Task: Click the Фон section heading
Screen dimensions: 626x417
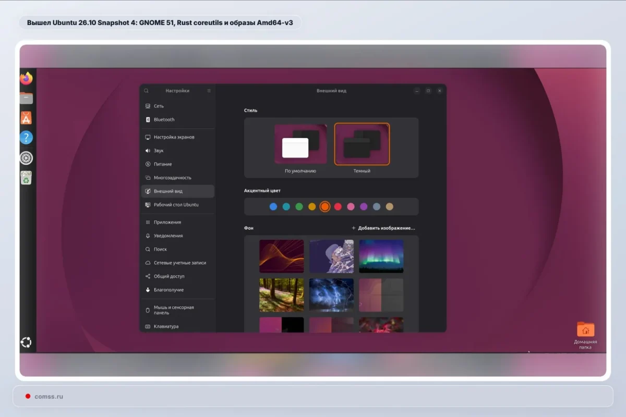Action: [x=249, y=228]
